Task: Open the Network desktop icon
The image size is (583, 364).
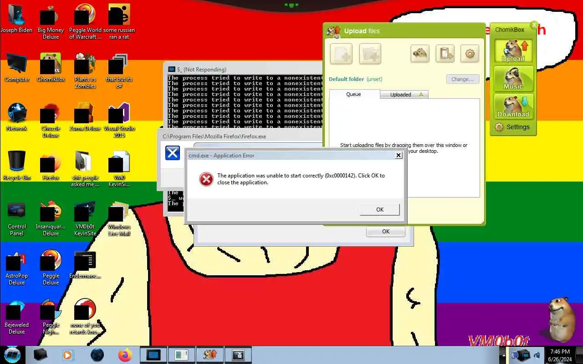Action: (x=17, y=117)
